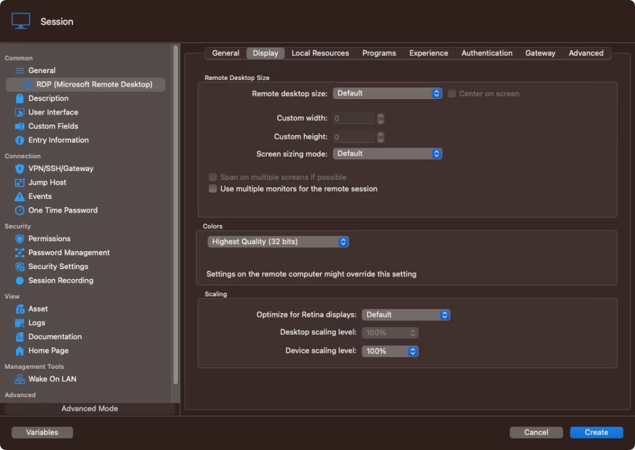
Task: Open the Wake On LAN tool
Action: pos(52,379)
